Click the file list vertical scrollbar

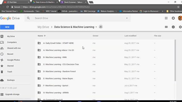175,60
